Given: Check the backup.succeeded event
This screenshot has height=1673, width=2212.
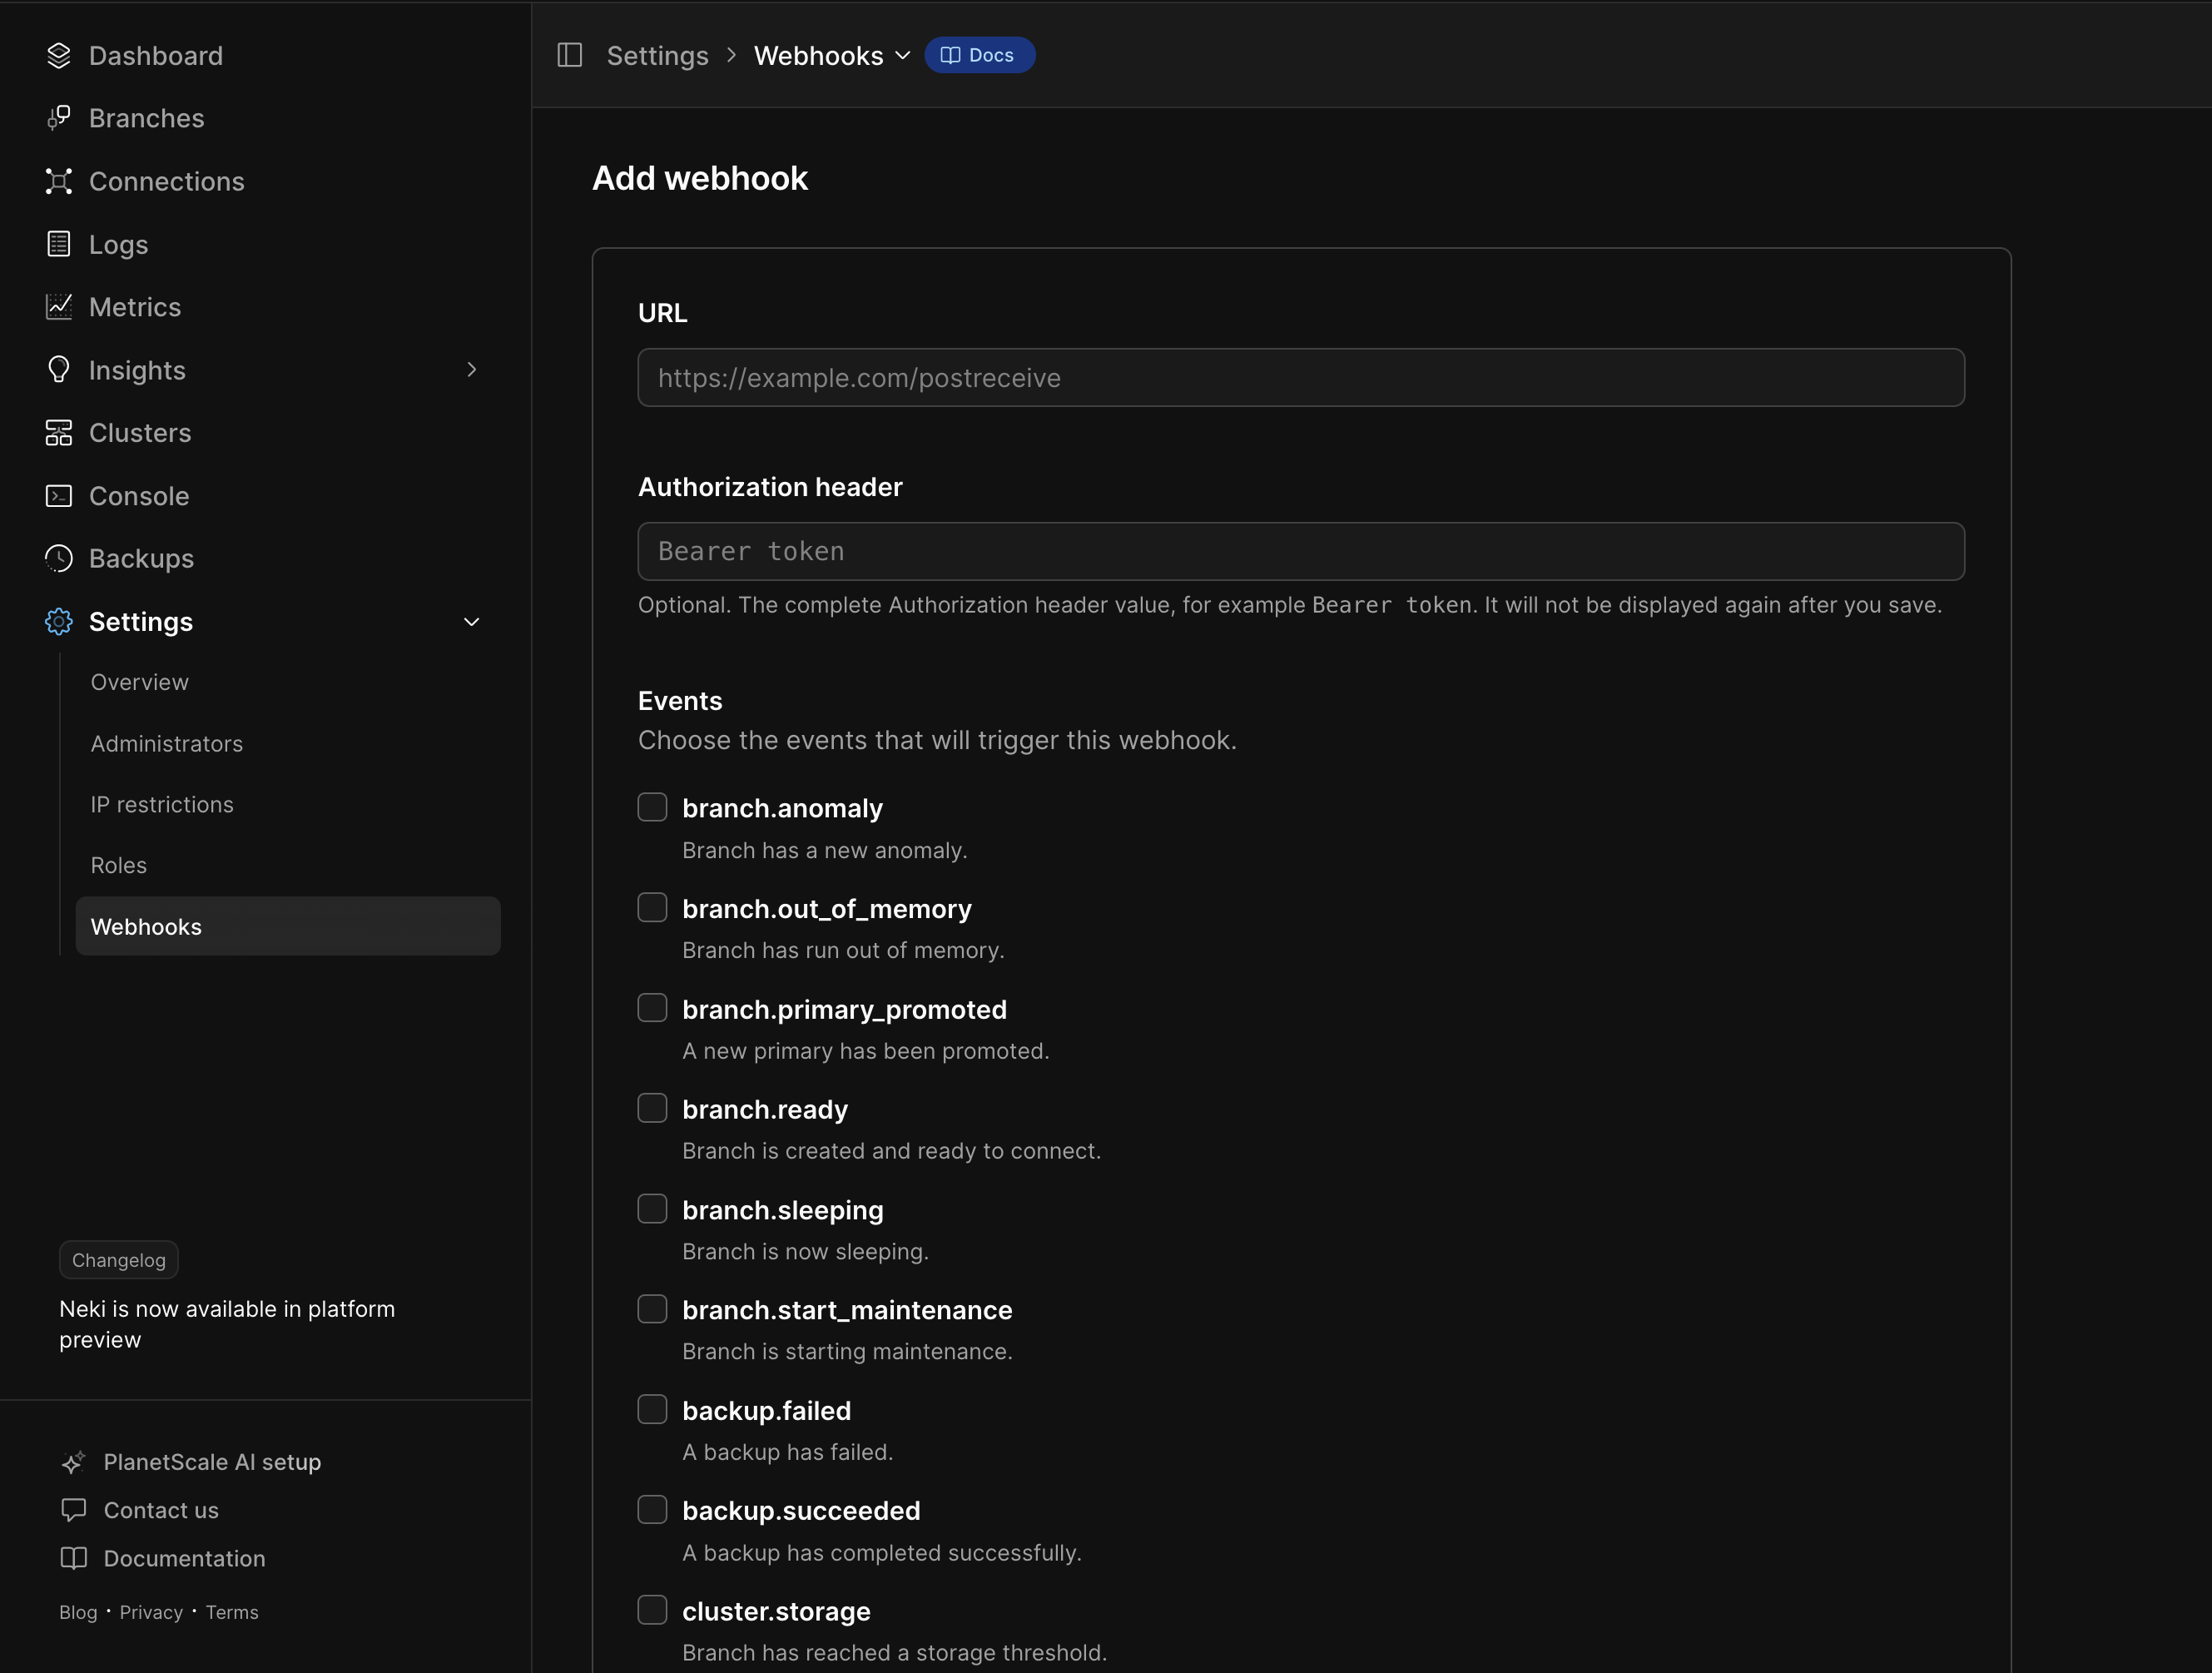Looking at the screenshot, I should [652, 1510].
